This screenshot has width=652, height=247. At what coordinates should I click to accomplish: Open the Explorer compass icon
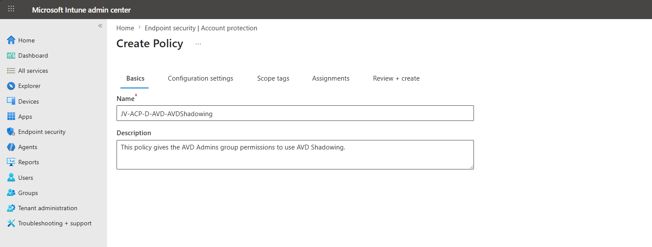(x=11, y=86)
